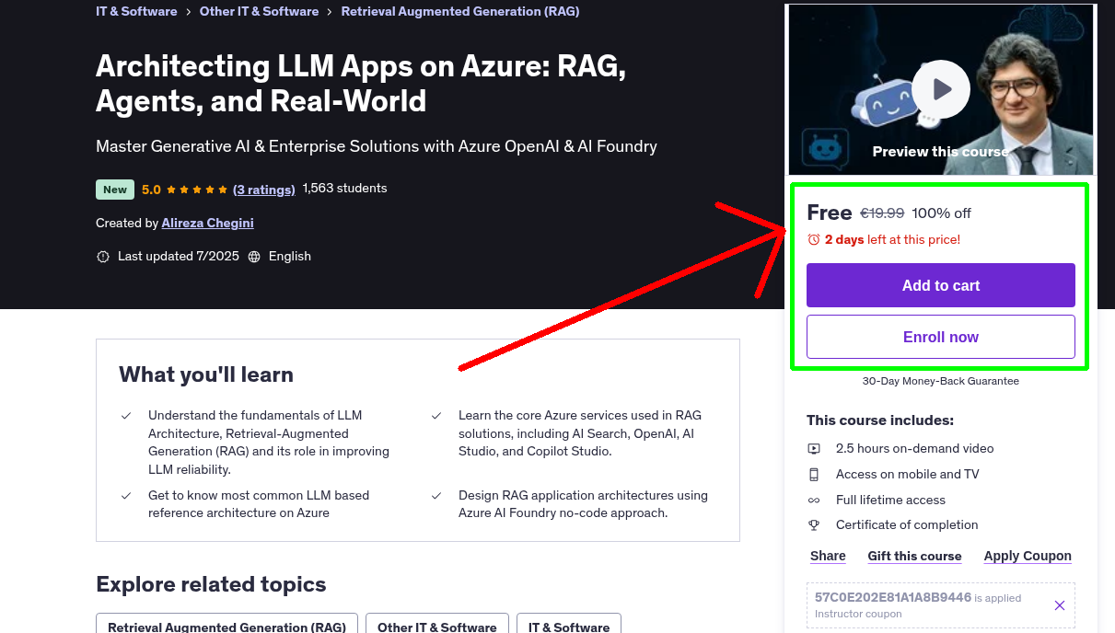The height and width of the screenshot is (633, 1115).
Task: Click the infinity lifetime access icon
Action: pos(814,501)
